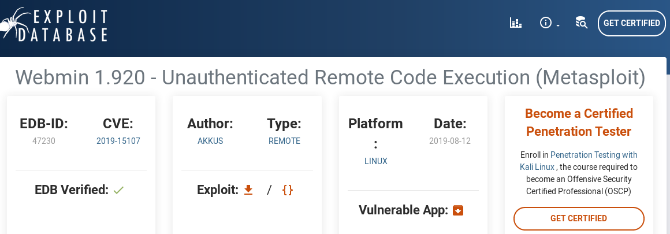670x234 pixels.
Task: Click the date 2019-08-12
Action: point(450,141)
